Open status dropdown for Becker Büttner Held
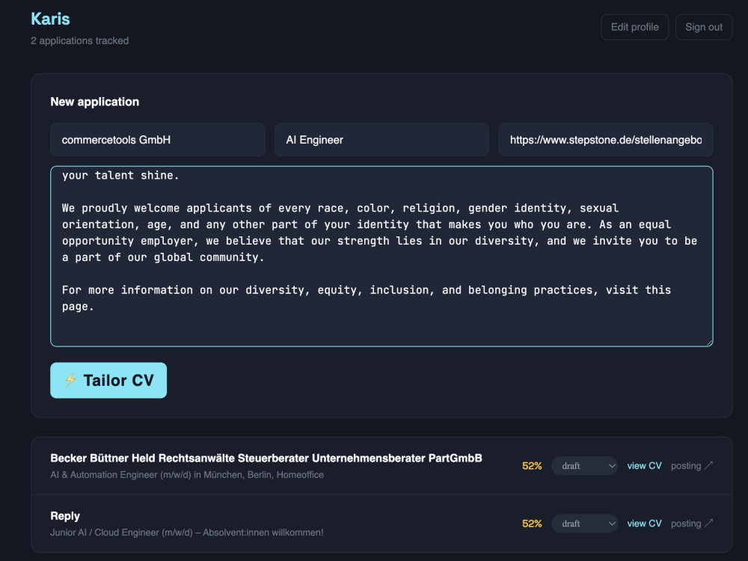The width and height of the screenshot is (748, 561). [584, 466]
